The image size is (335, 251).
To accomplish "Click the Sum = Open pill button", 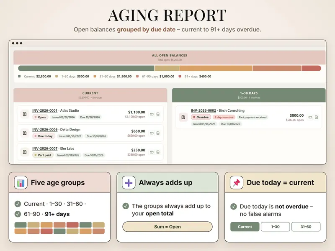I will point(167,227).
